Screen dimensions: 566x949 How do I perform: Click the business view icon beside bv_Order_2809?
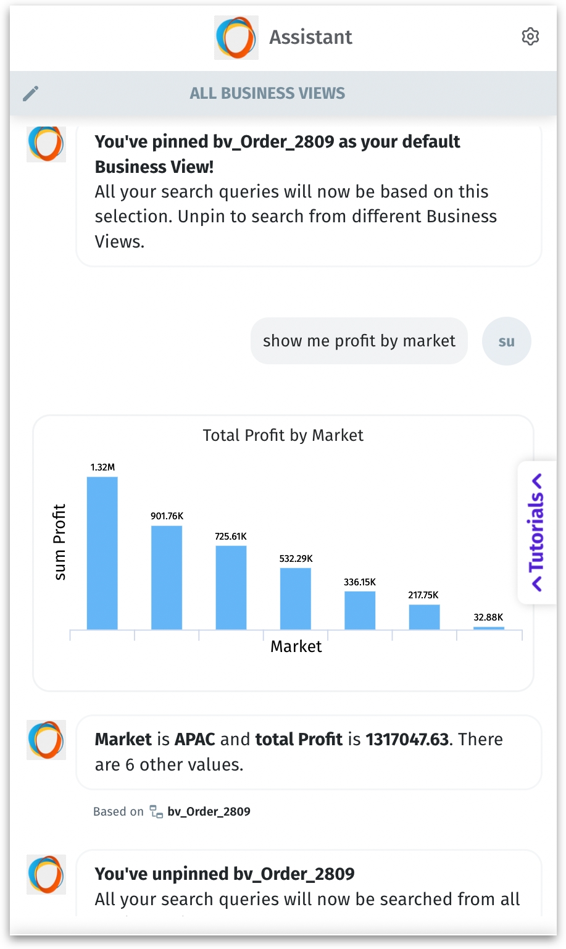pyautogui.click(x=156, y=811)
